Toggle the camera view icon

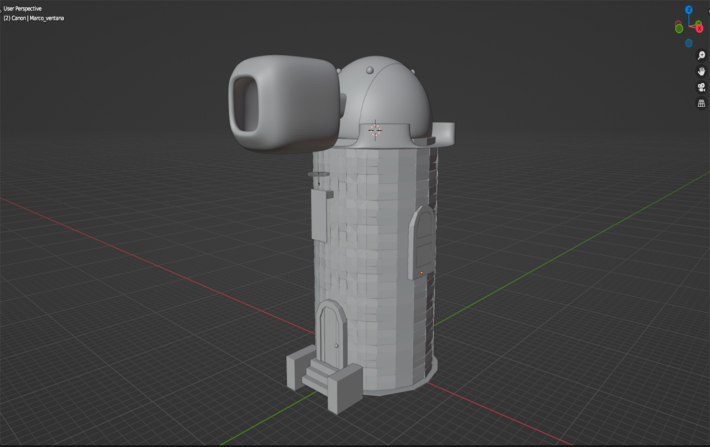(701, 87)
